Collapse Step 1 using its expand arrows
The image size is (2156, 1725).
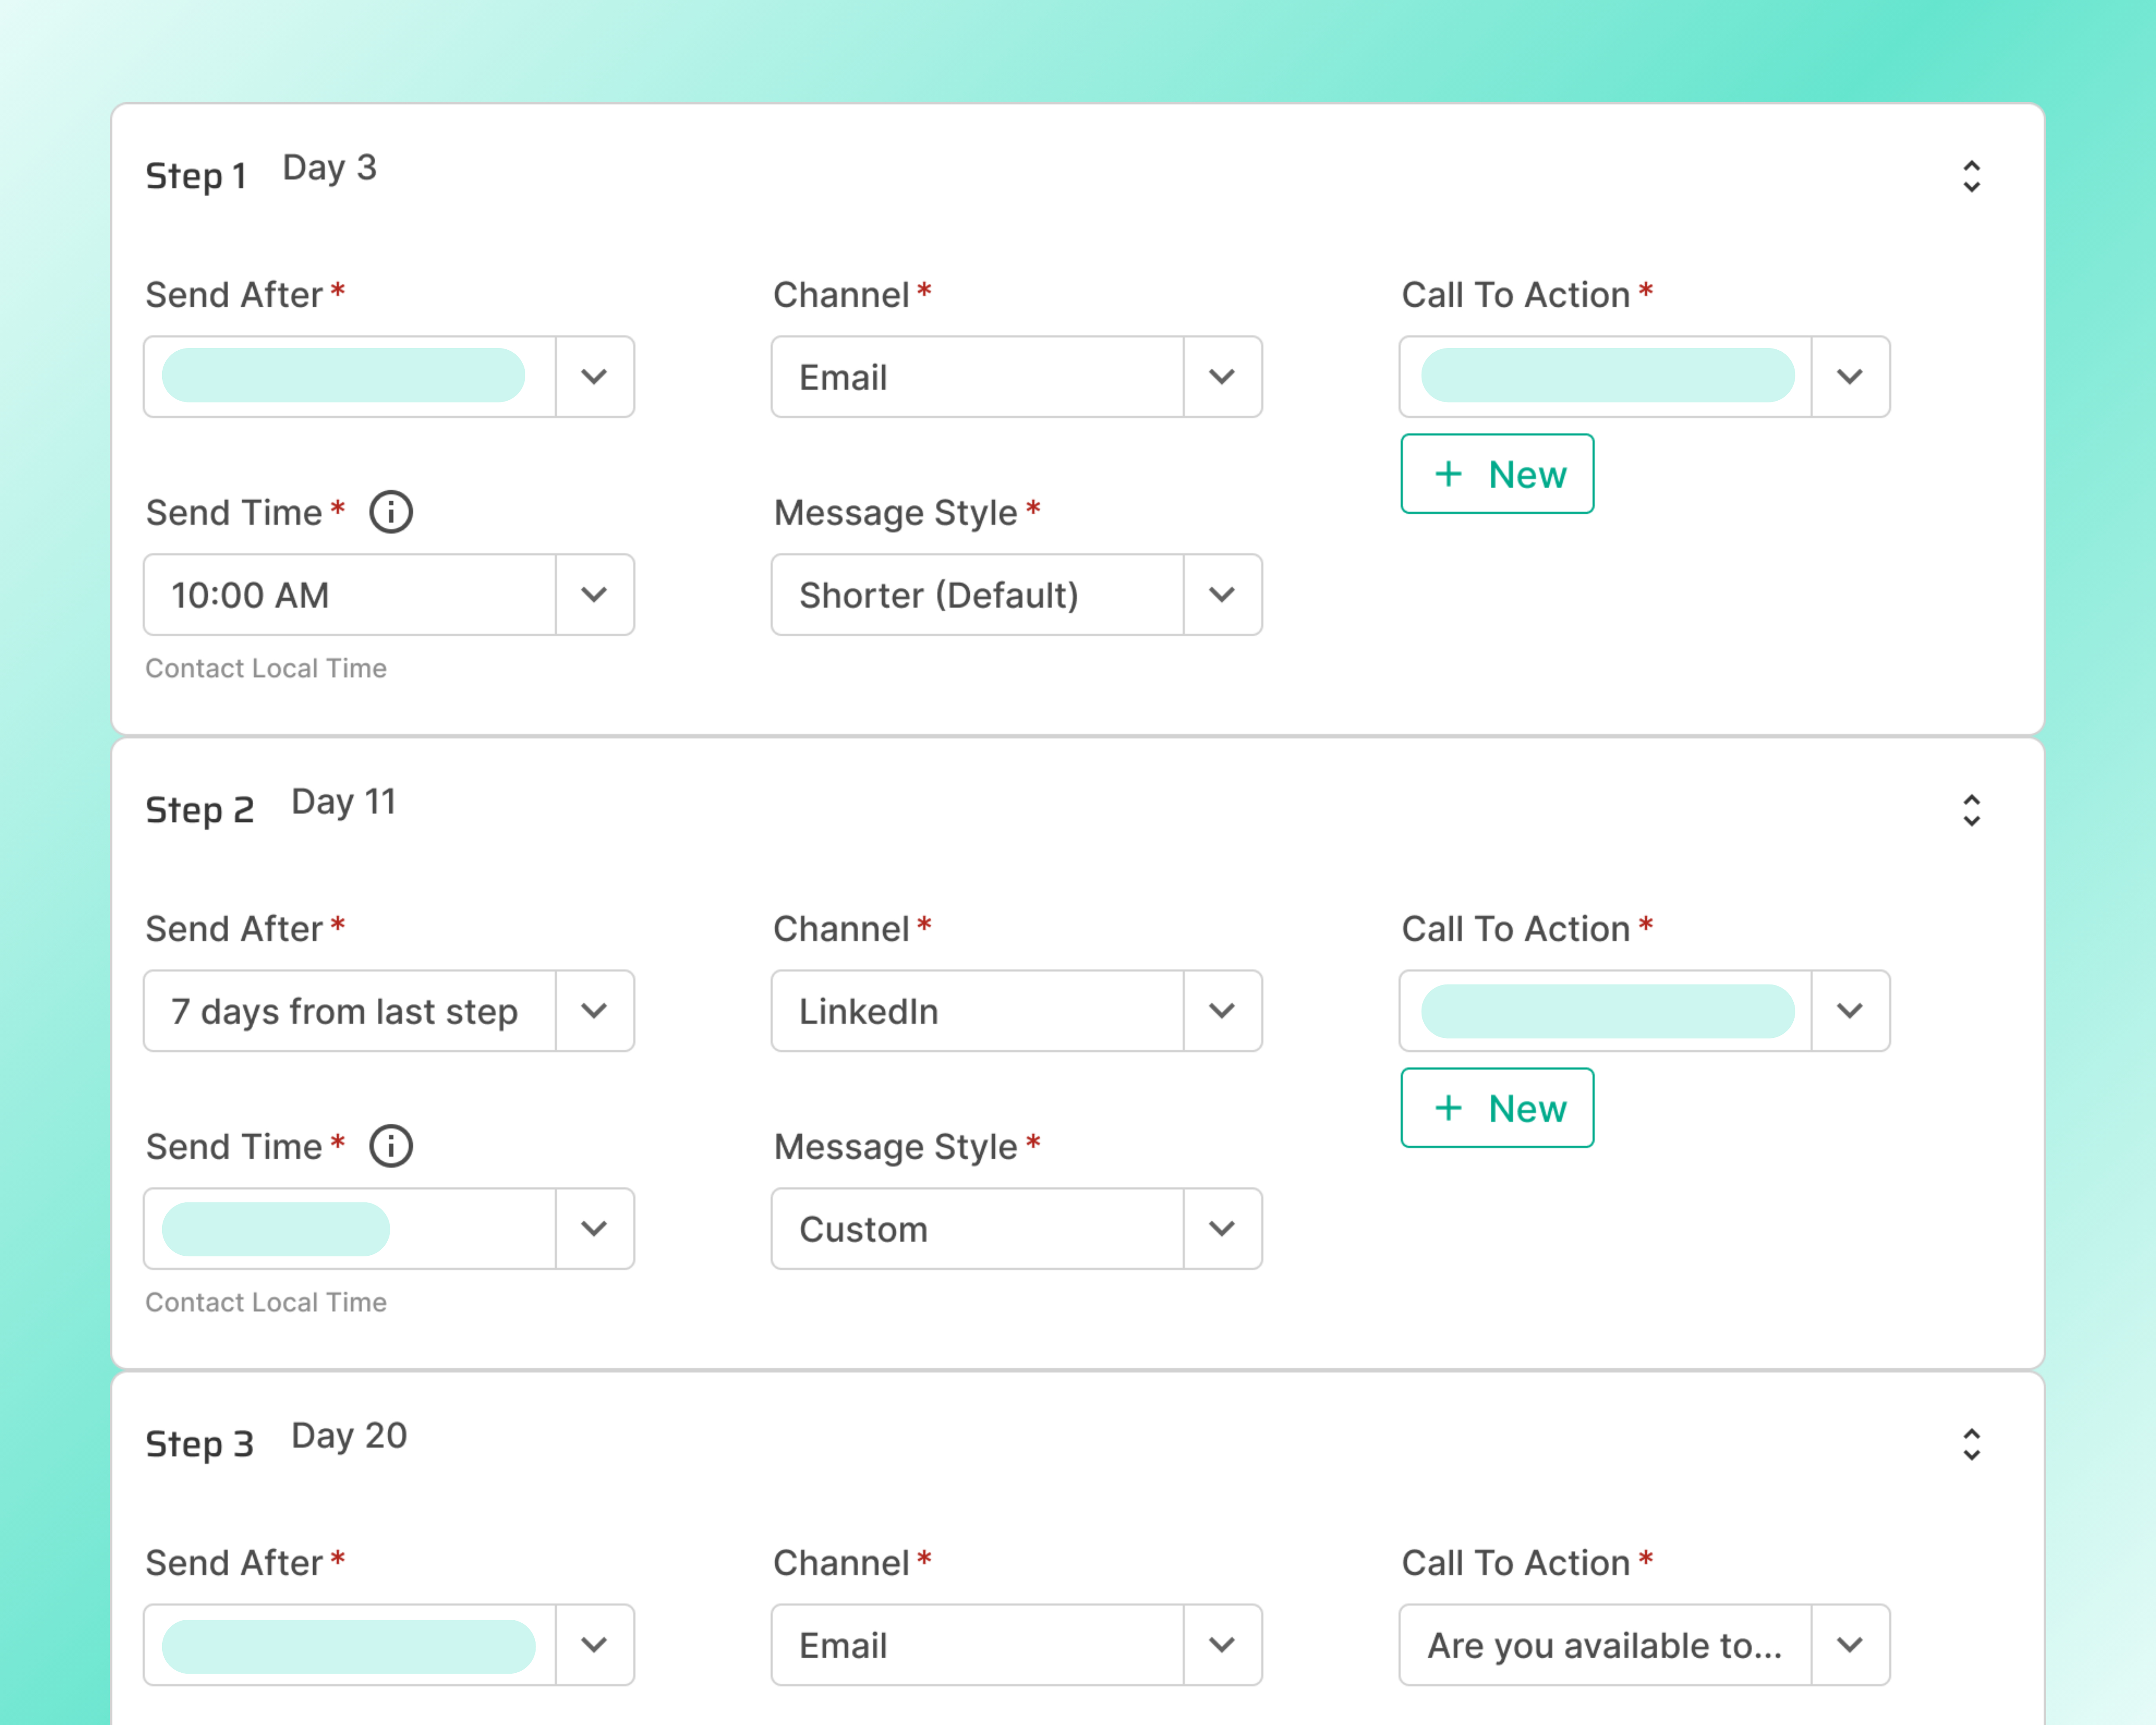[x=1971, y=176]
